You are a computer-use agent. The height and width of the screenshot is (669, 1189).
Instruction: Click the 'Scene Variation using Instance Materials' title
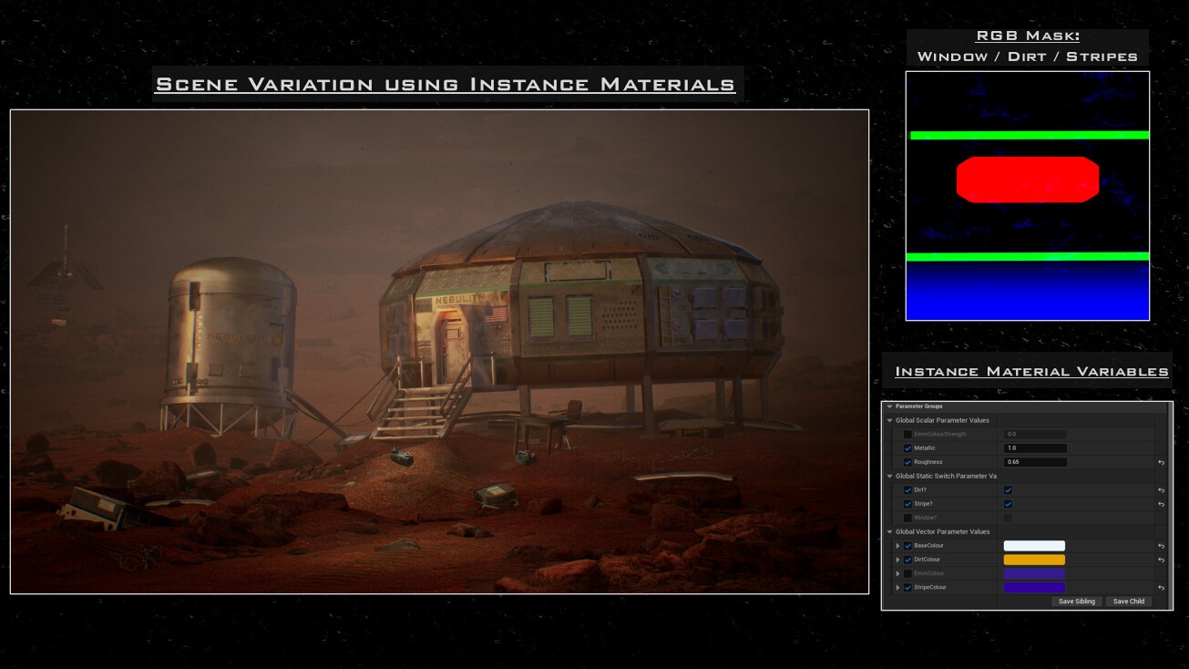coord(446,85)
